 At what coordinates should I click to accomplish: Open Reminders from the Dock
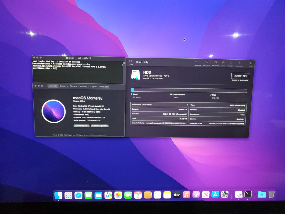(x=157, y=195)
